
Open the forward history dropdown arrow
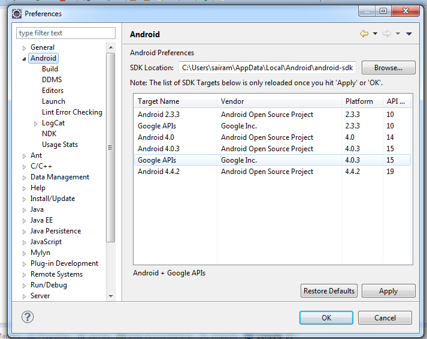click(398, 34)
